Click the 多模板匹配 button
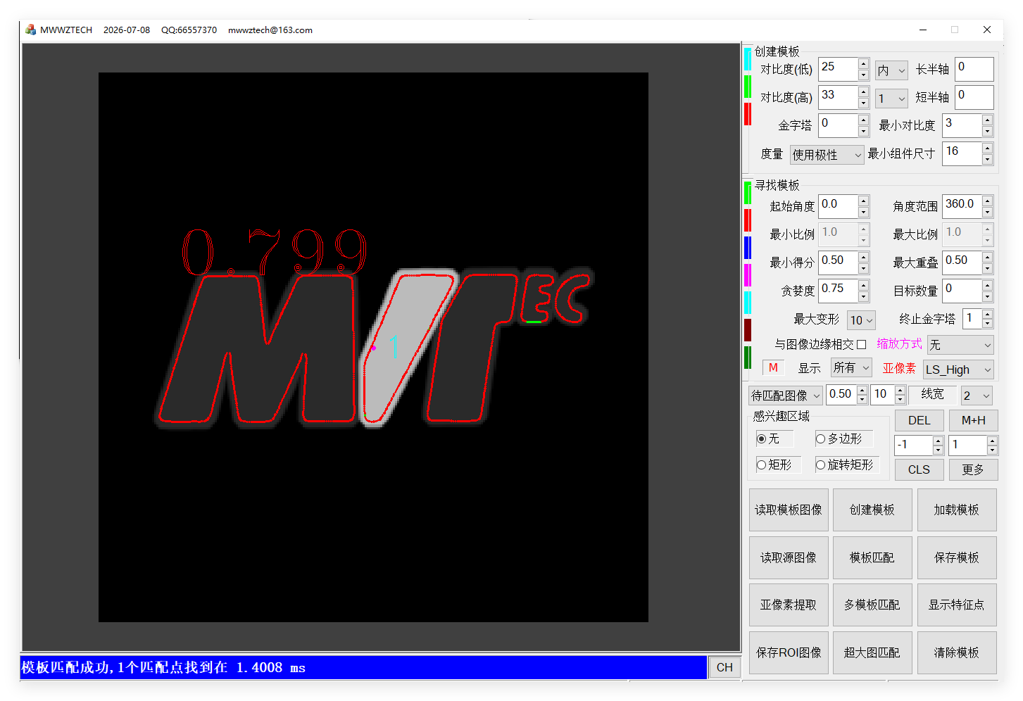Viewport: 1023px width, 701px height. click(x=872, y=605)
